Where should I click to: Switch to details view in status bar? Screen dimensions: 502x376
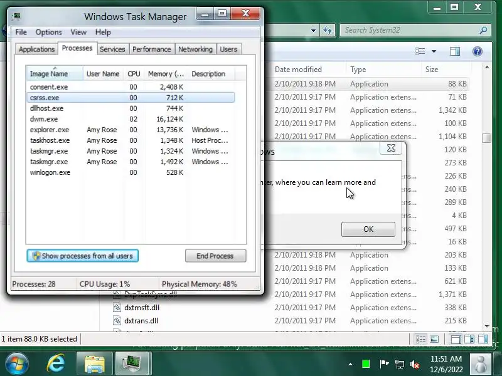(x=420, y=339)
